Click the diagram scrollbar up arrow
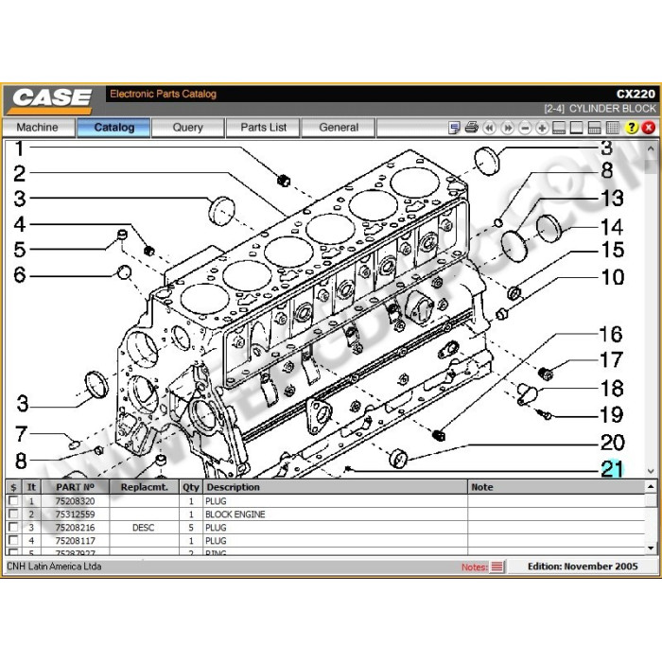Screen dimensions: 662x662 pyautogui.click(x=651, y=148)
